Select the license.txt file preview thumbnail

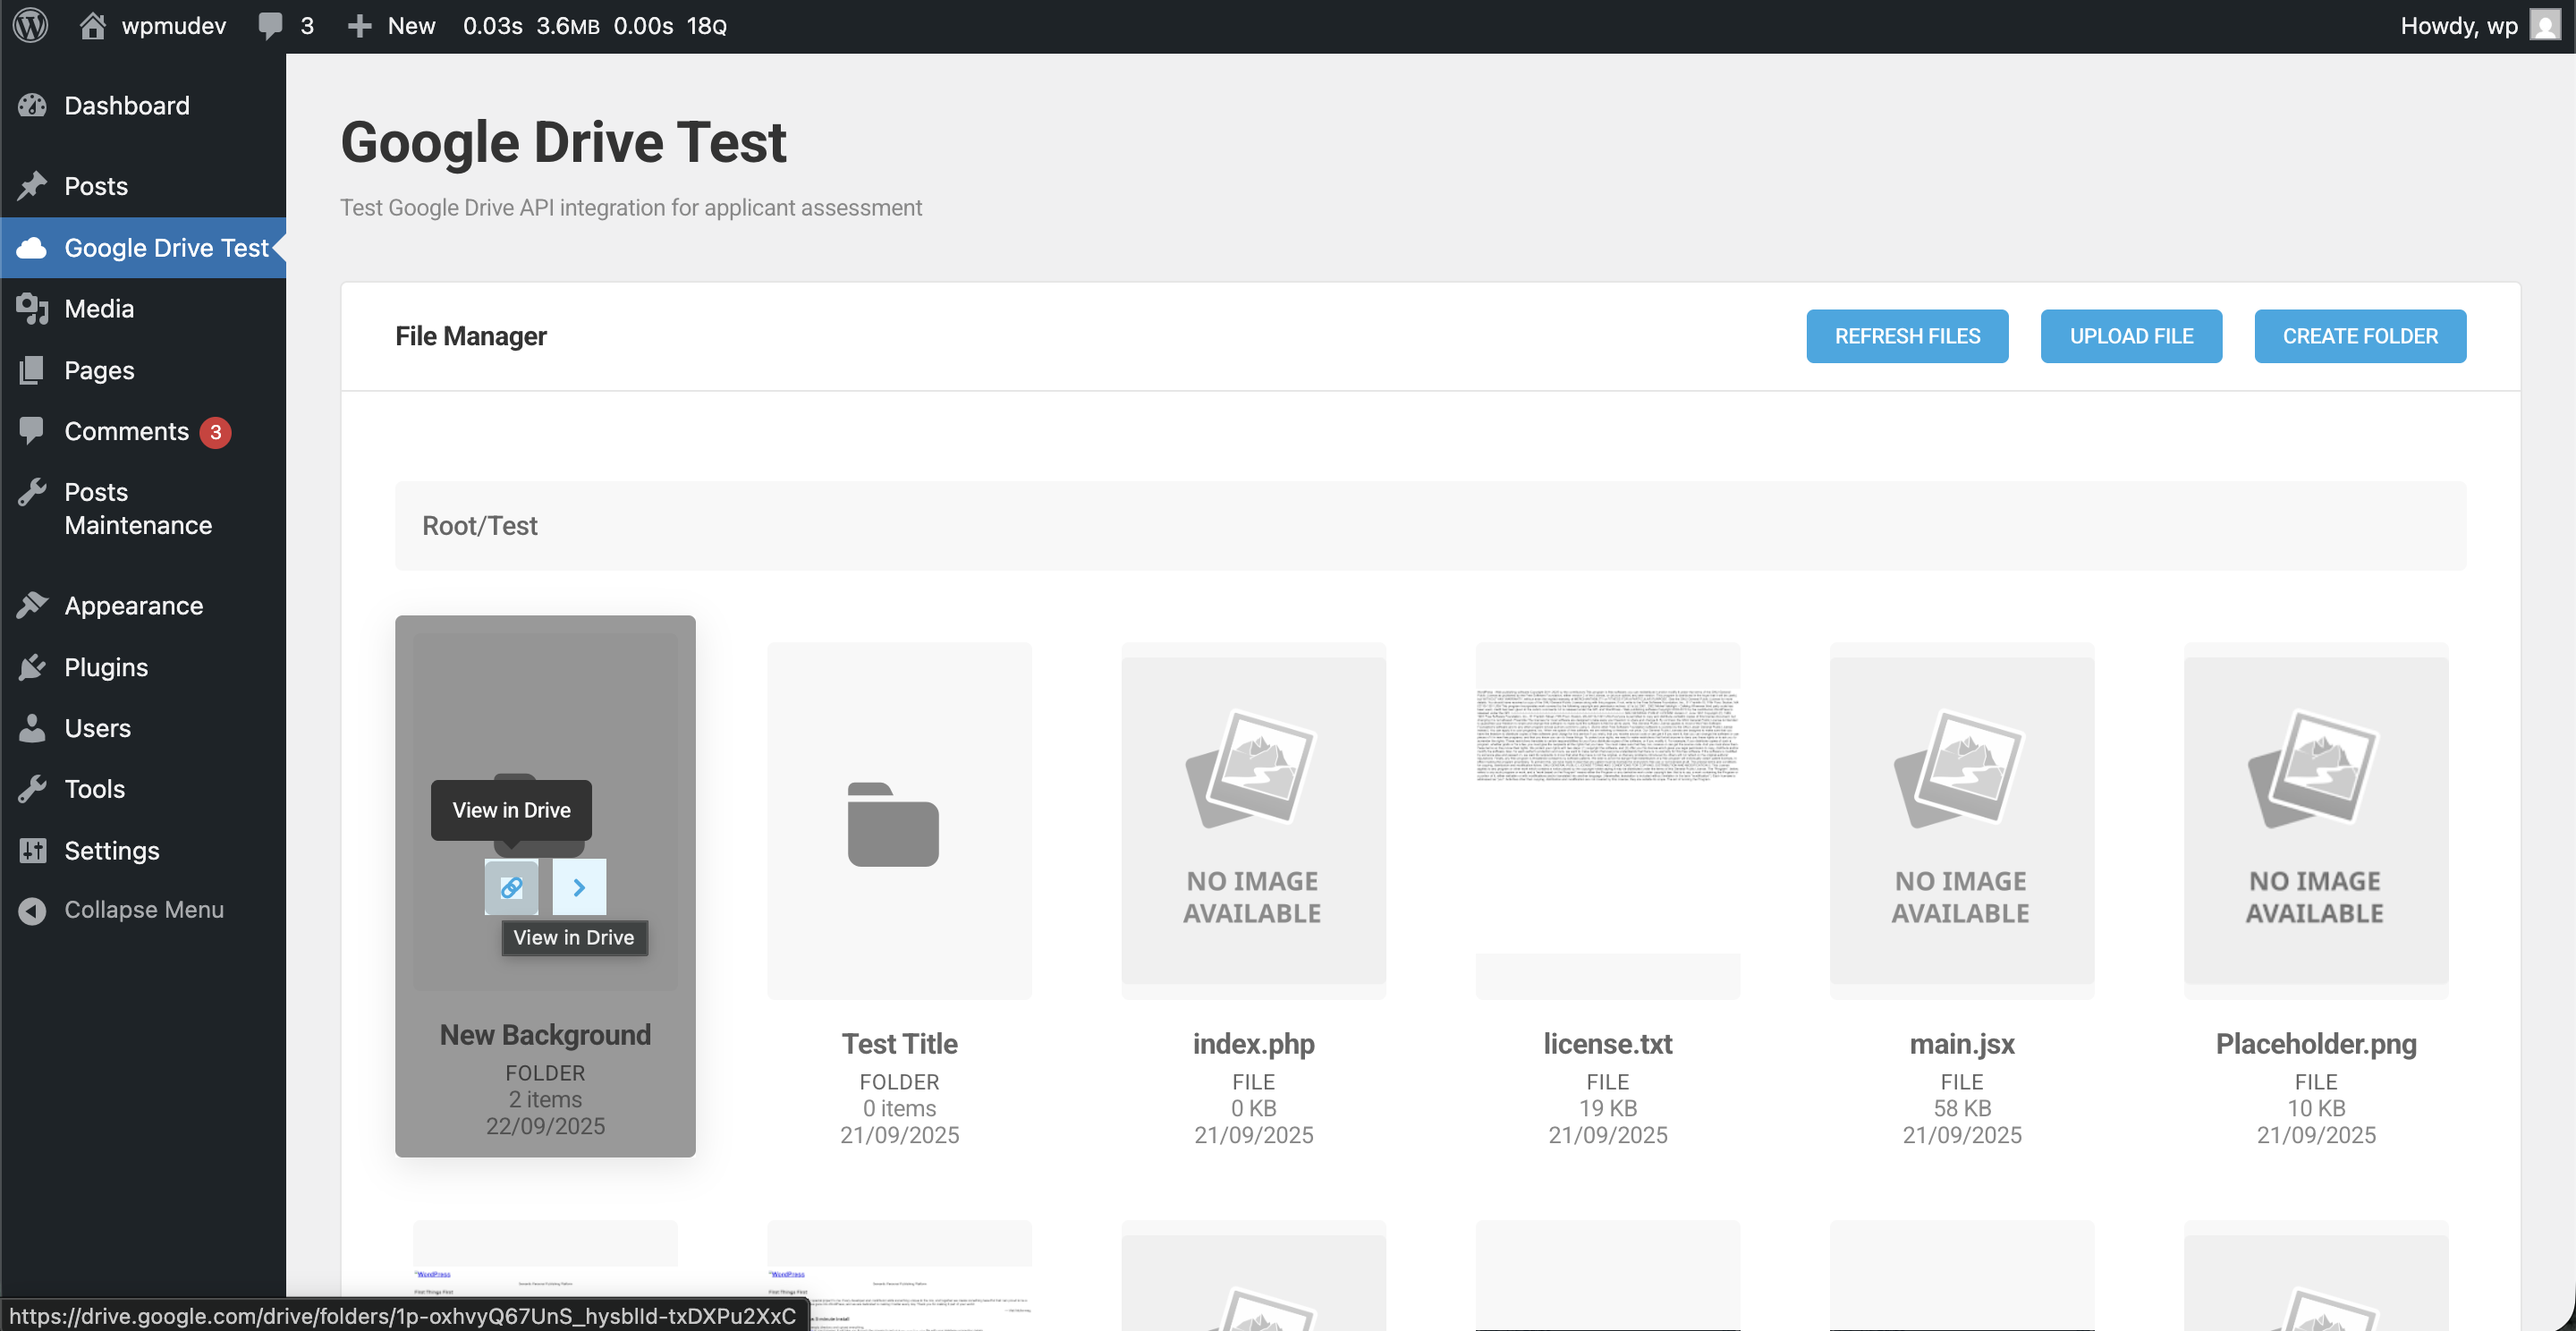click(1608, 820)
